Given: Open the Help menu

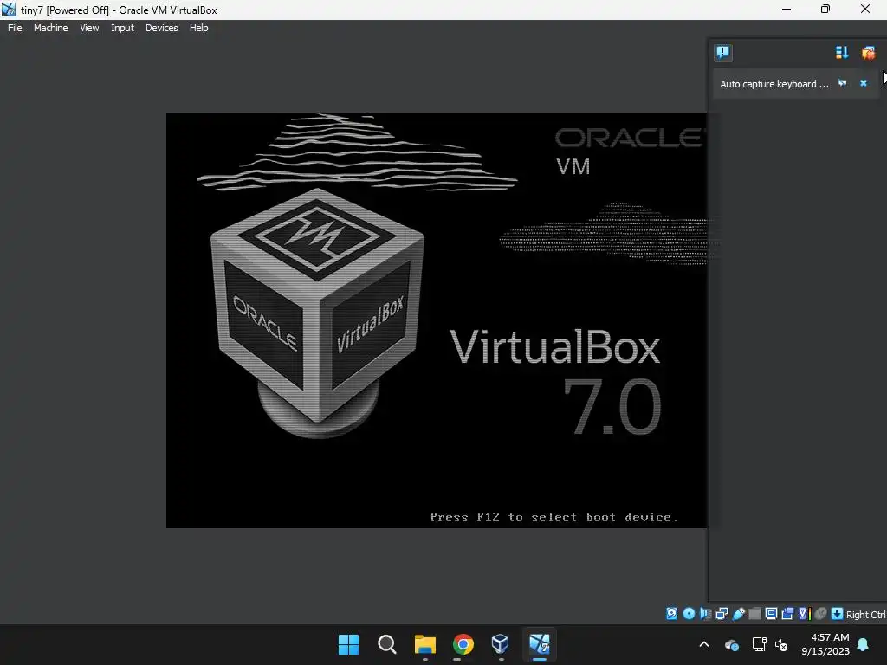Looking at the screenshot, I should pos(198,28).
